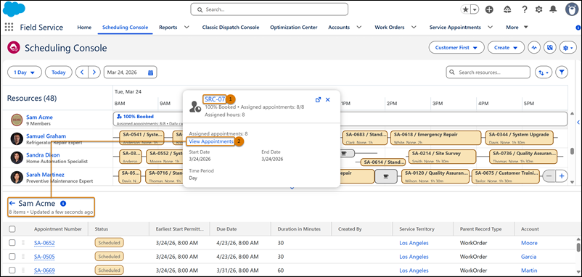
Task: Click the zoom in plus button
Action: (561, 176)
